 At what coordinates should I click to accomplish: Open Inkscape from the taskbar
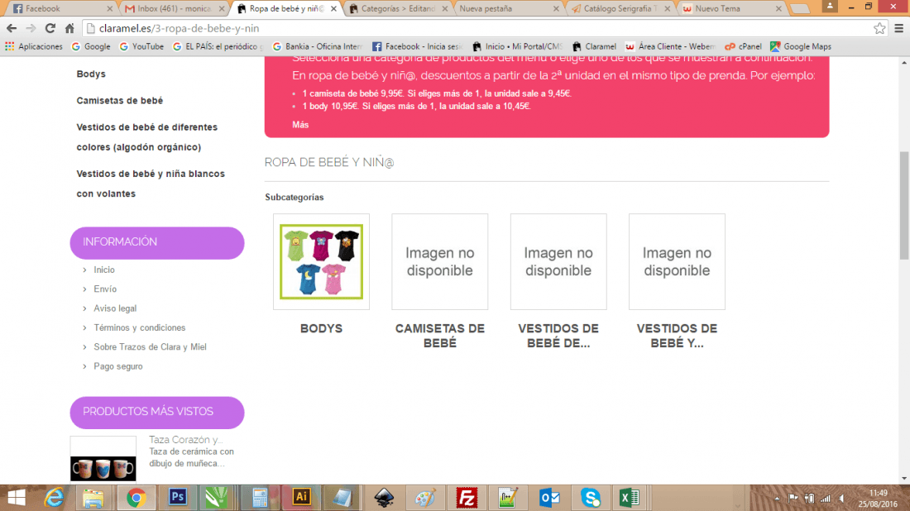click(384, 498)
